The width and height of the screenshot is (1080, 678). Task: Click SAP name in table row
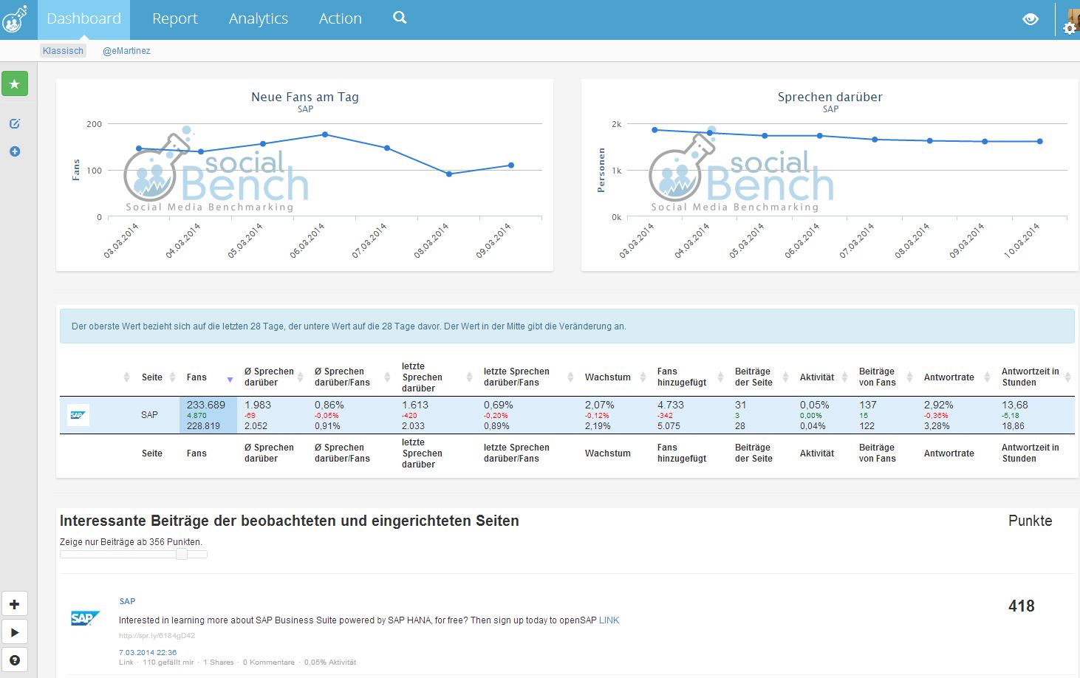pyautogui.click(x=149, y=415)
